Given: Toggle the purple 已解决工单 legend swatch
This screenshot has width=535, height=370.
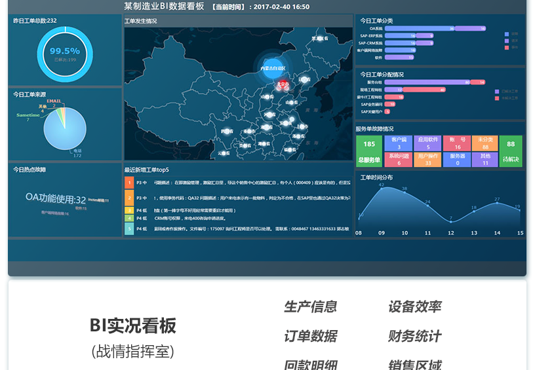Looking at the screenshot, I should (497, 92).
